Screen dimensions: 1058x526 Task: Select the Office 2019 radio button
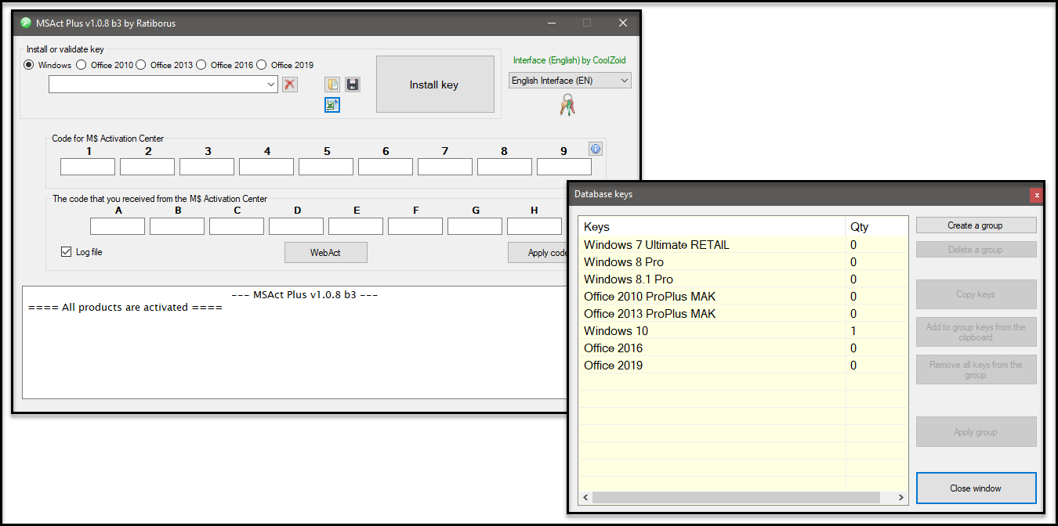pos(262,65)
